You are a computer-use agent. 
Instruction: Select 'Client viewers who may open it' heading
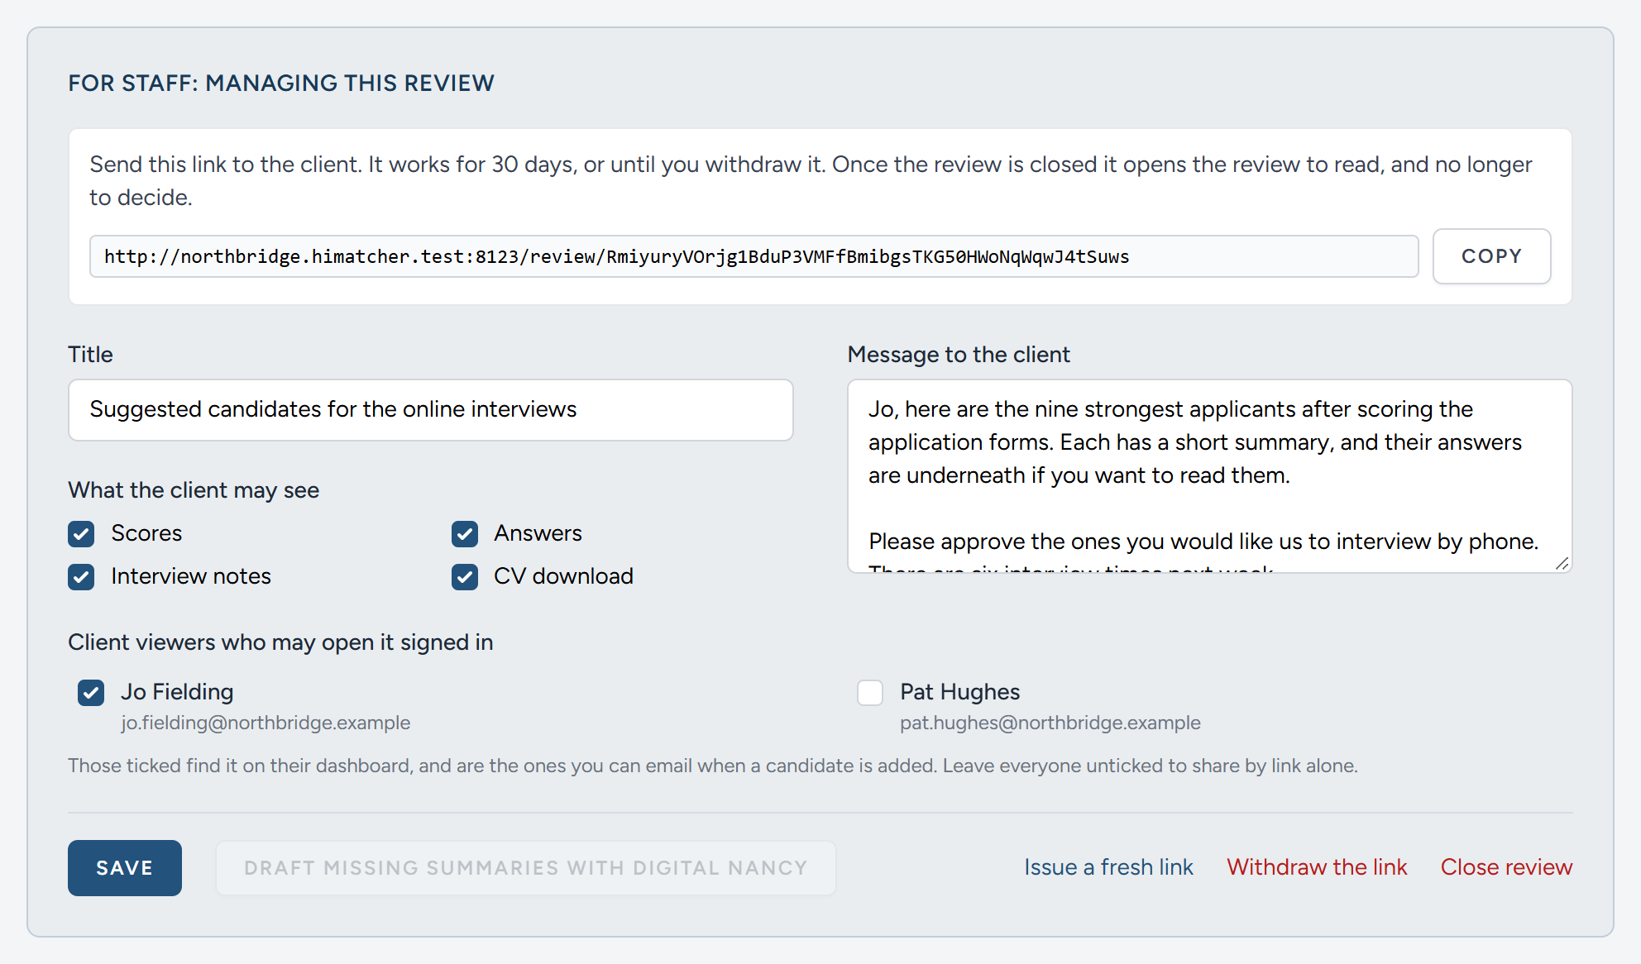pyautogui.click(x=280, y=642)
